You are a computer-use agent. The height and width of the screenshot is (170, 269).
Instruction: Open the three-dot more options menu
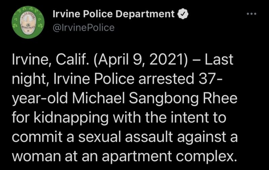click(x=252, y=14)
